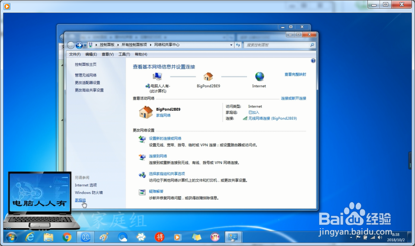Click the search magnifier icon
This screenshot has width=415, height=246.
tap(312, 45)
